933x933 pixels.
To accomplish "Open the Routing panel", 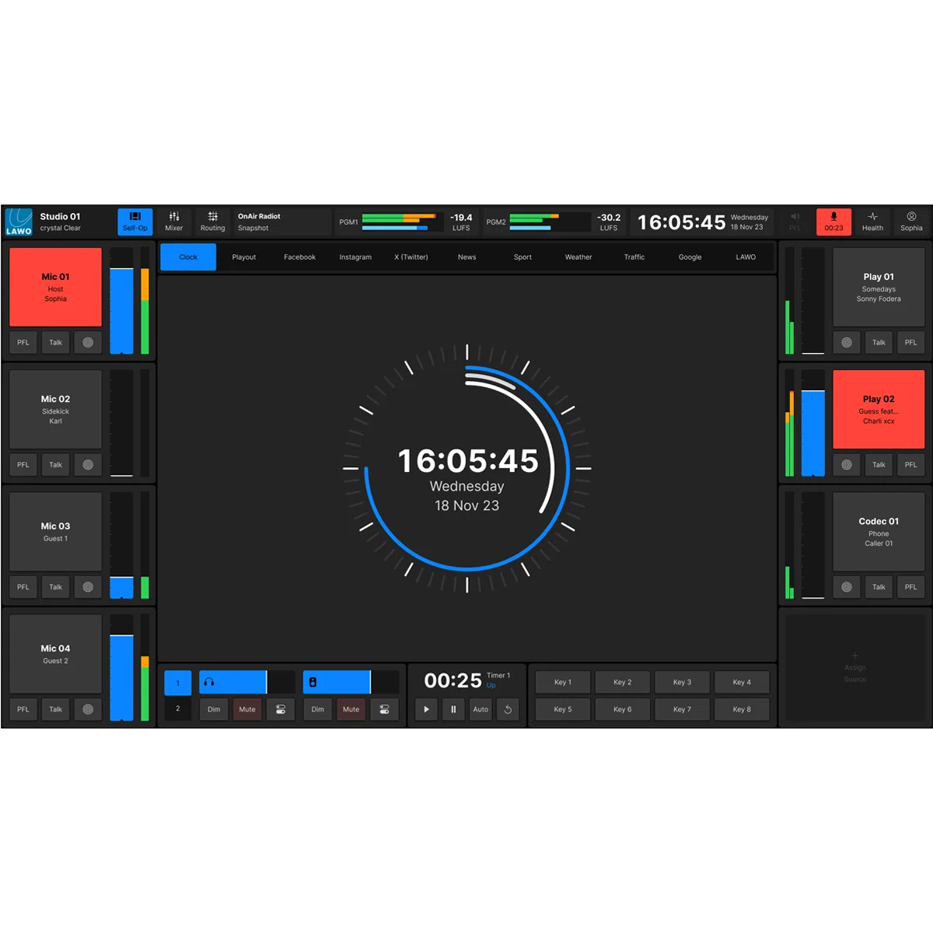I will tap(212, 222).
